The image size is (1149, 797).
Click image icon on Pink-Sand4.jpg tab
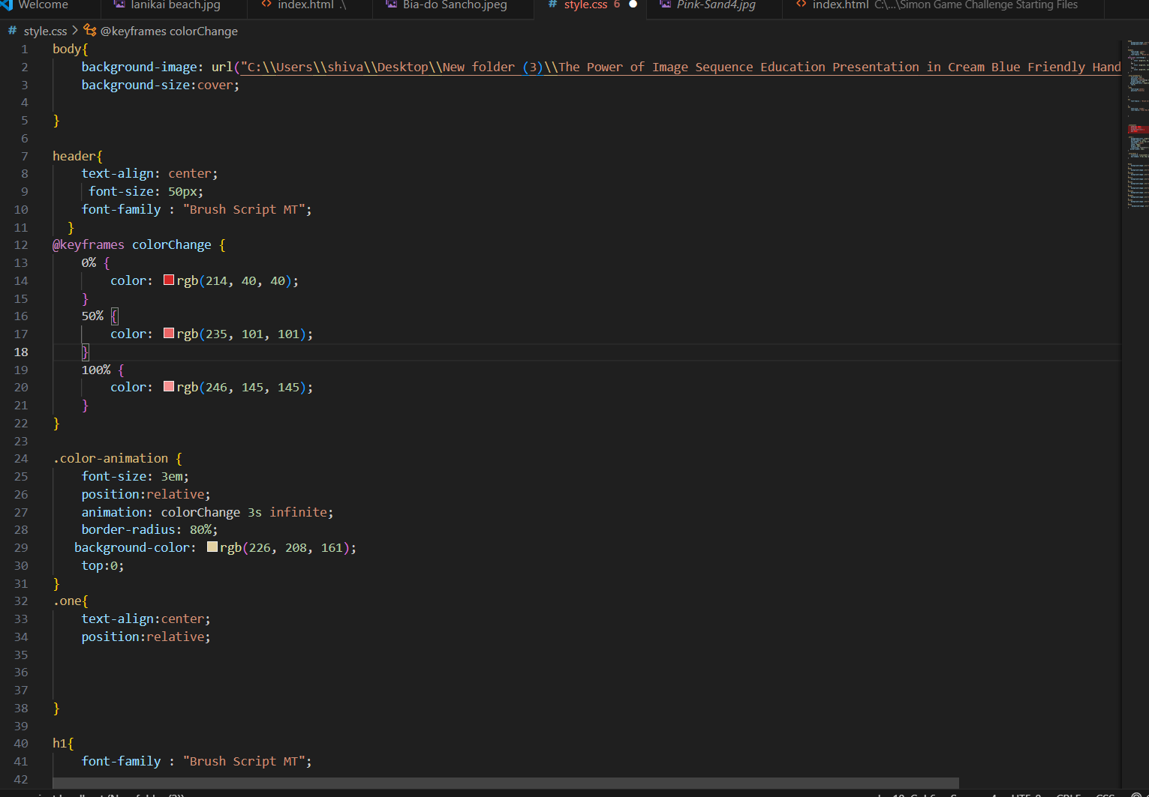coord(665,4)
